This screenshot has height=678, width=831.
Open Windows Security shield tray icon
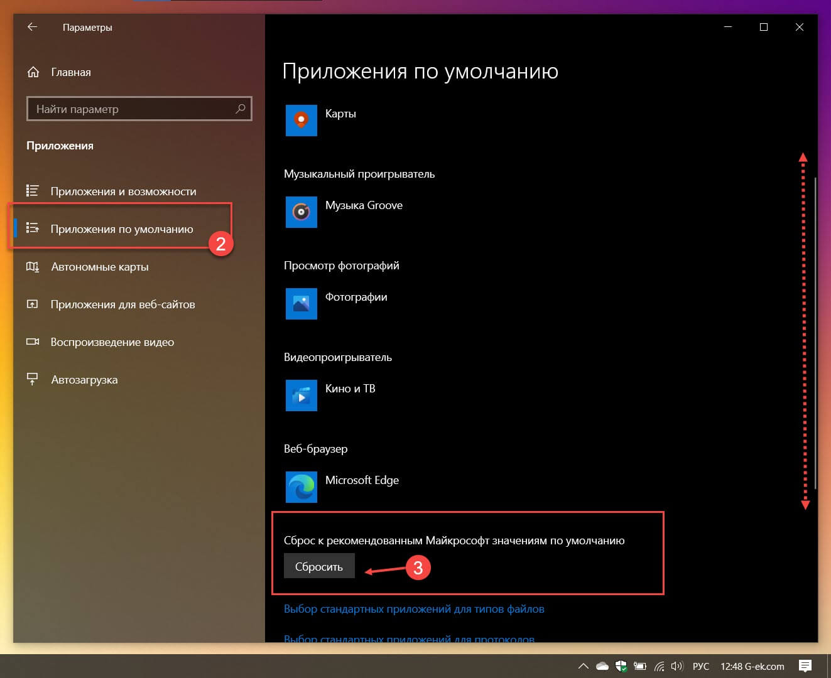click(x=621, y=666)
